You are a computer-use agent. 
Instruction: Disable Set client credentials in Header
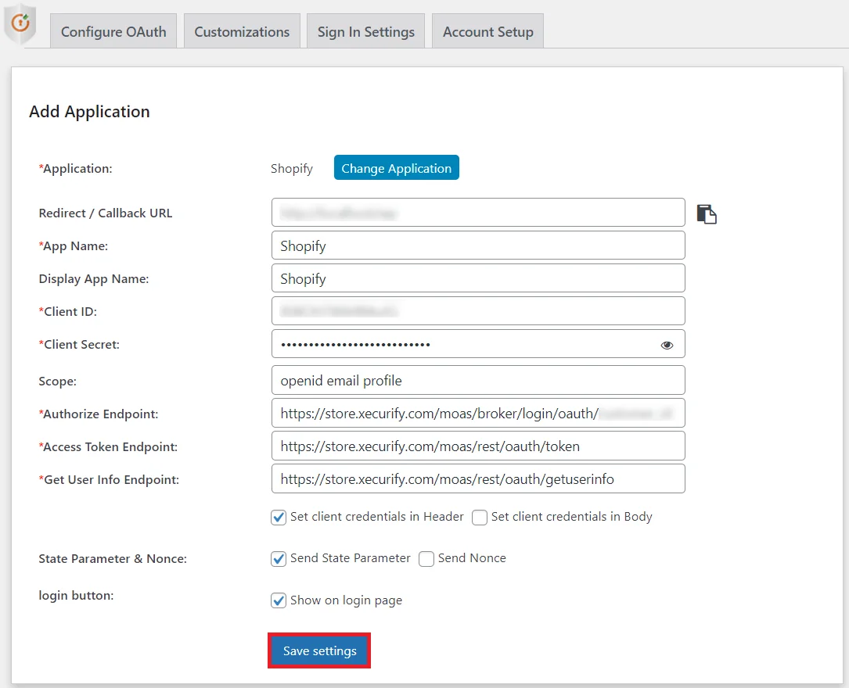tap(278, 517)
